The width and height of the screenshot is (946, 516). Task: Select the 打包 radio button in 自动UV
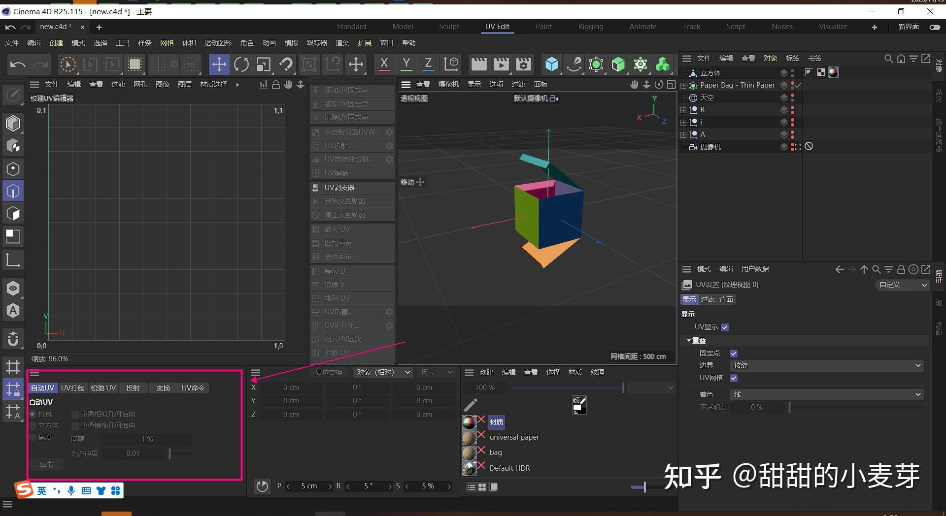click(34, 414)
